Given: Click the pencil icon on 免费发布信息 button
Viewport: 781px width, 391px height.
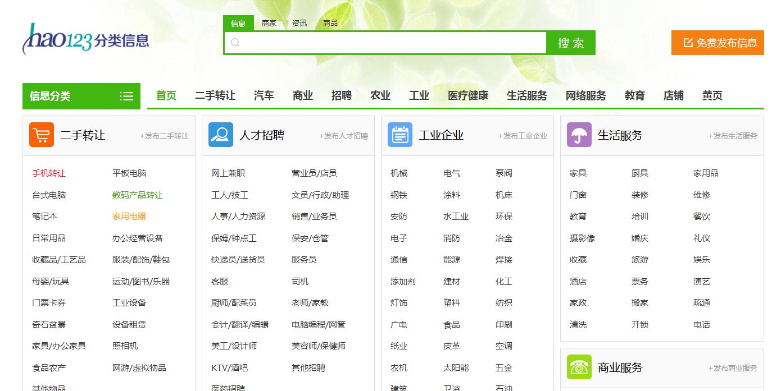Looking at the screenshot, I should coord(688,42).
